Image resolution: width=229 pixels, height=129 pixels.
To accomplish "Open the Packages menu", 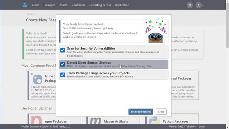I will [x=49, y=5].
